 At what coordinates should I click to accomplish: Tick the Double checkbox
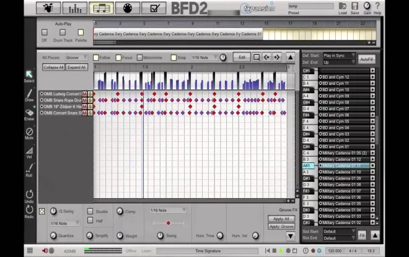(90, 211)
